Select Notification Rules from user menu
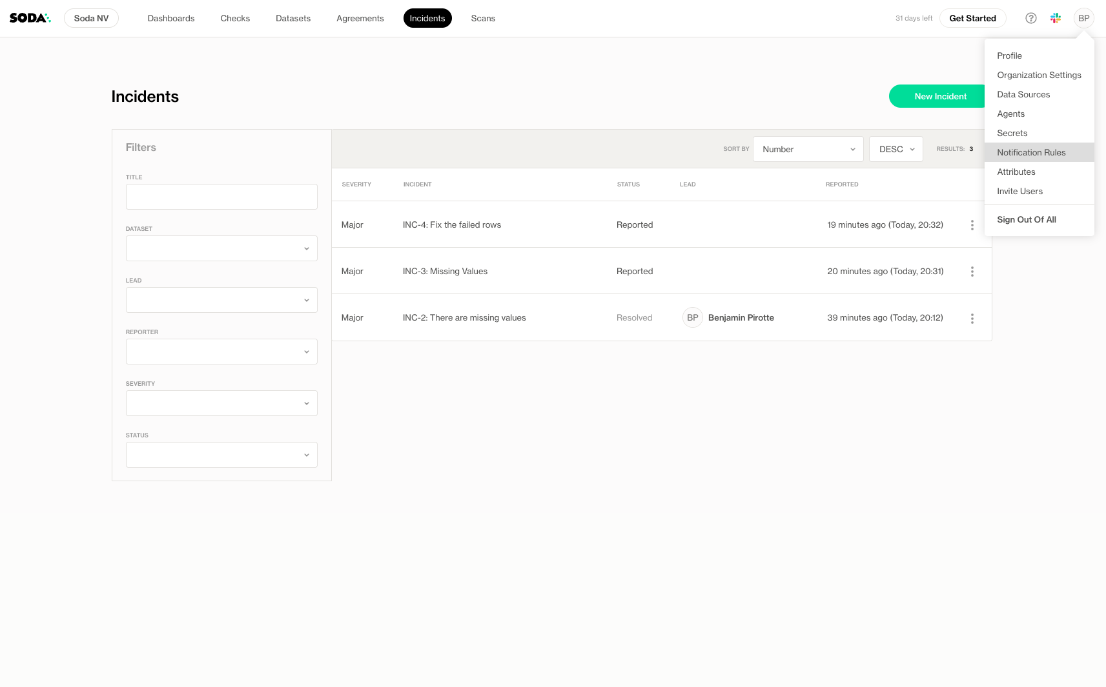1106x687 pixels. 1031,152
